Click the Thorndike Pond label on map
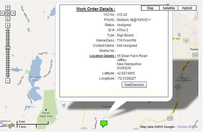 (x=35, y=79)
